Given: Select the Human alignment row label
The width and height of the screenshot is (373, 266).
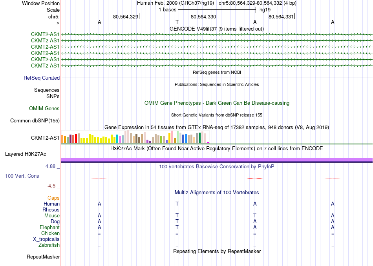Looking at the screenshot, I should (51, 204).
